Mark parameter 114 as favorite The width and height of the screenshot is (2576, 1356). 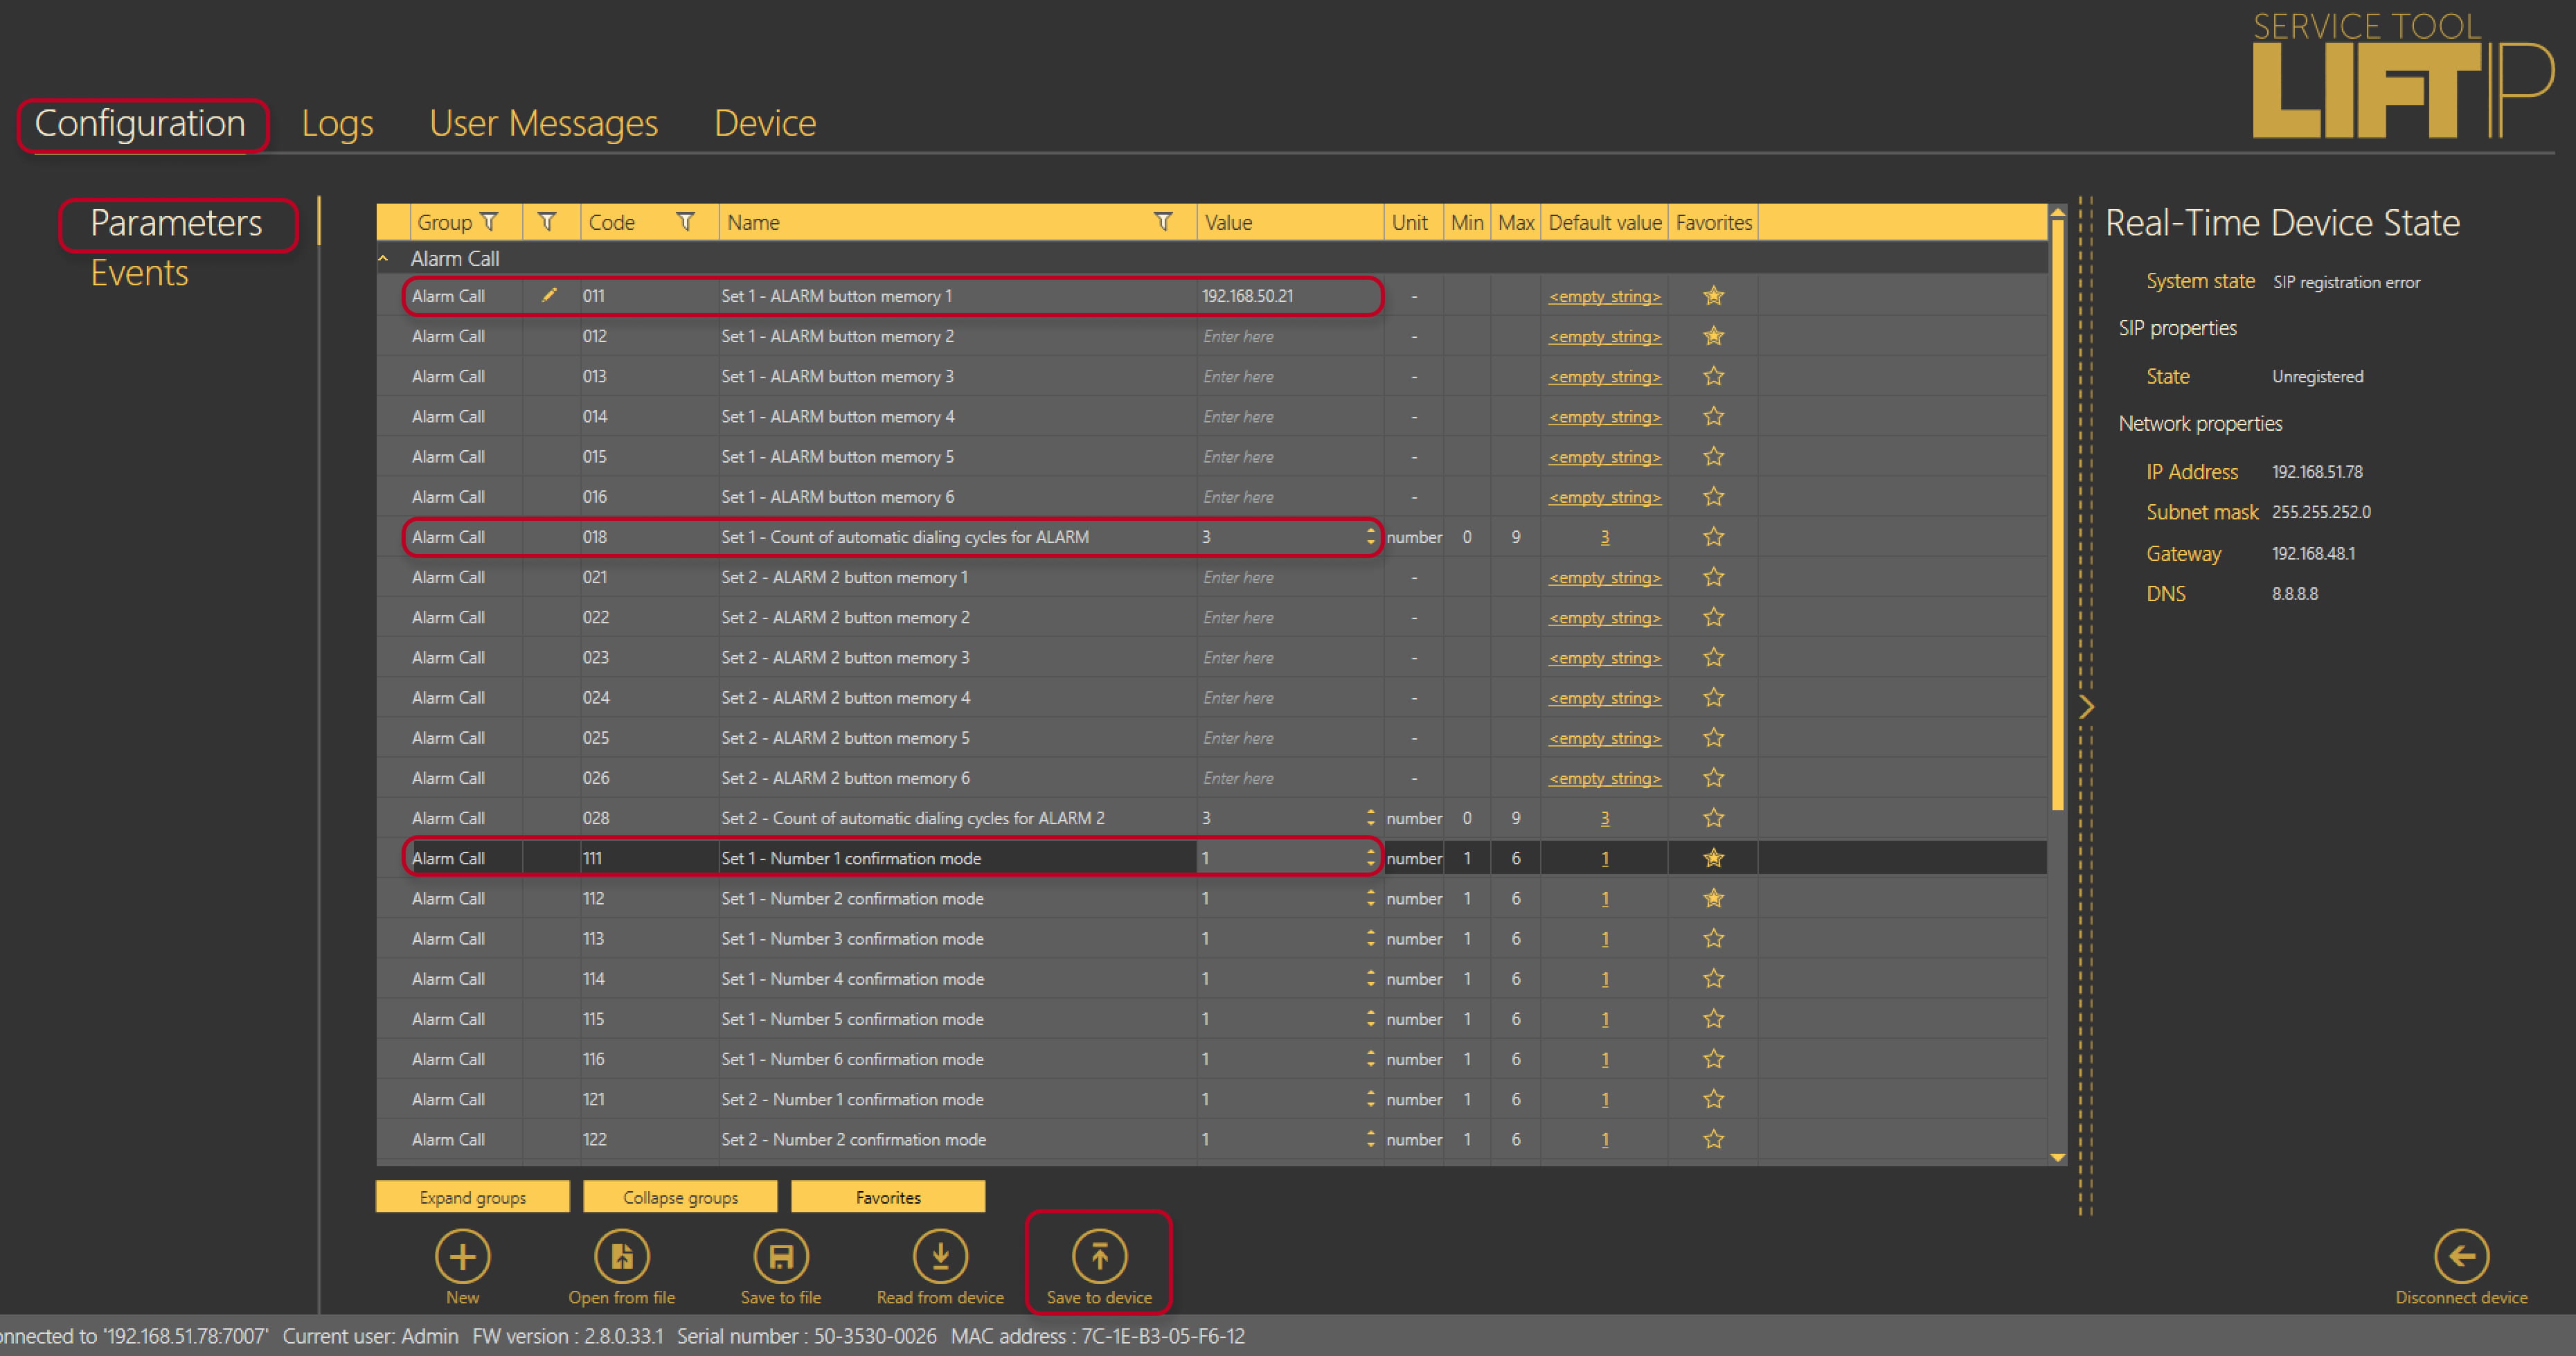tap(1713, 979)
